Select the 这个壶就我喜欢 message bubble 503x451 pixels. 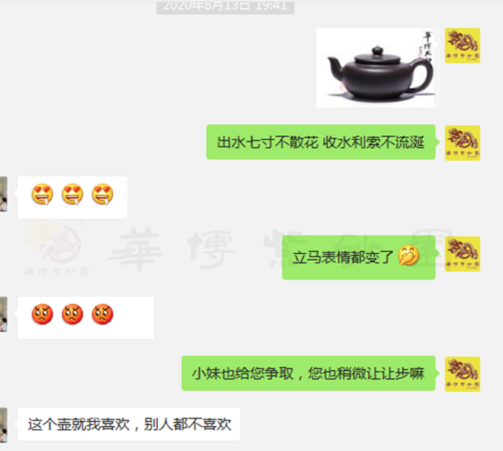point(129,424)
